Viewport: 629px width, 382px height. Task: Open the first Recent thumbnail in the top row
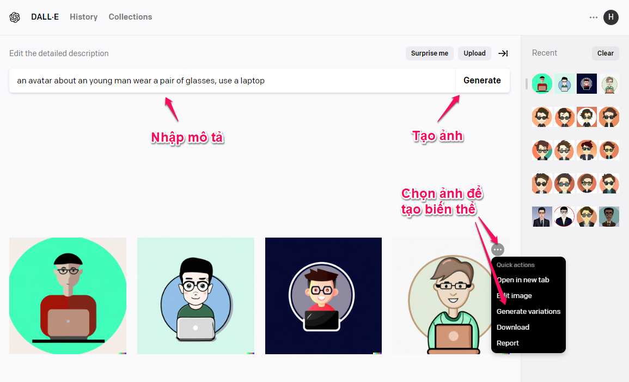[x=542, y=84]
